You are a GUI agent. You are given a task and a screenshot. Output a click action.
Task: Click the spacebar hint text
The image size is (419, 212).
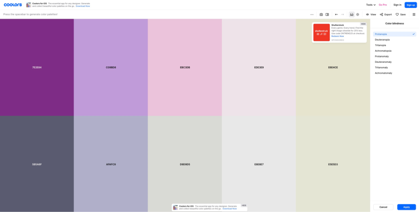(31, 14)
